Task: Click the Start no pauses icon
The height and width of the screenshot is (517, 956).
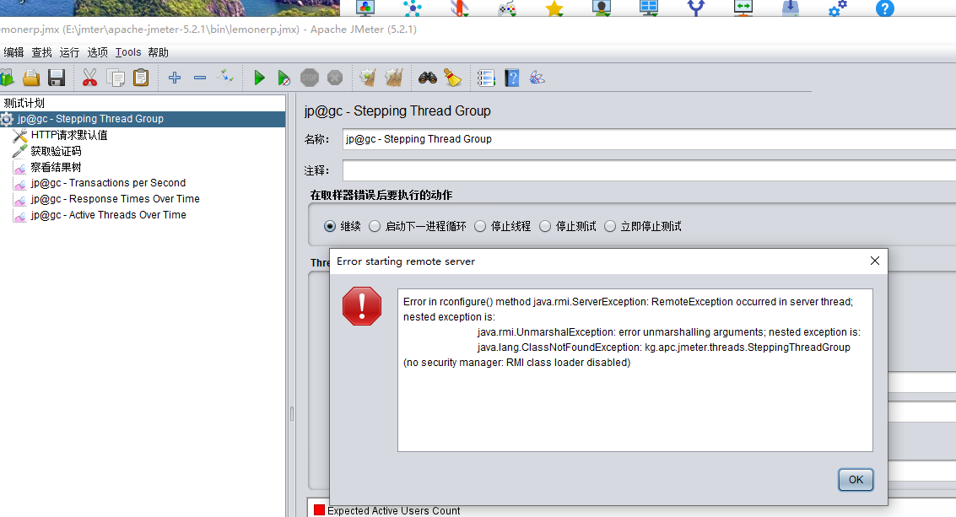Action: click(x=284, y=78)
